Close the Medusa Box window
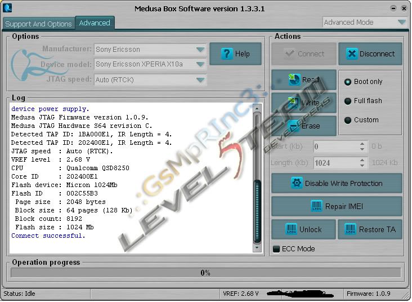Viewport: 412px width, 302px height. coord(404,8)
